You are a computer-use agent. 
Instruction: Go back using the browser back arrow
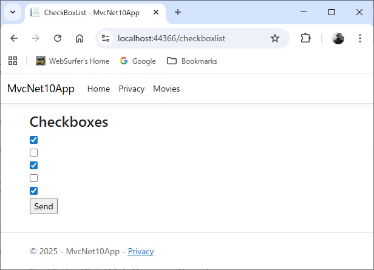pyautogui.click(x=14, y=38)
